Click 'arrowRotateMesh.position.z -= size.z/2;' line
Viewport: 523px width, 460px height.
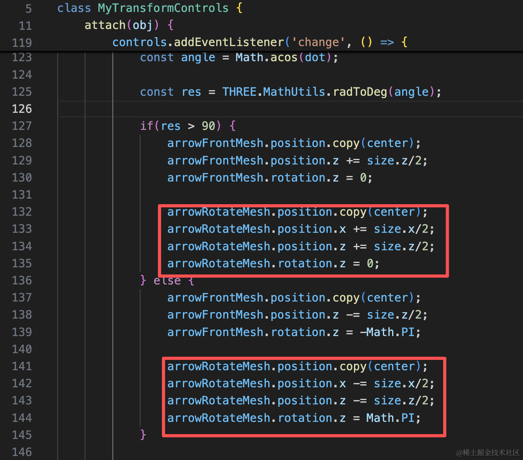click(x=301, y=400)
